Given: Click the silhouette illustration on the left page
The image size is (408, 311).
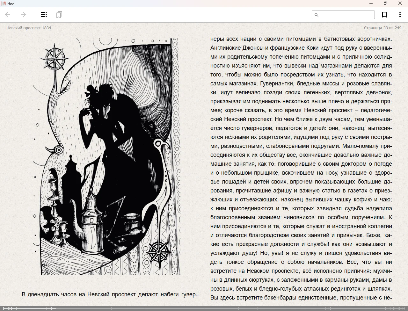Looking at the screenshot, I should [107, 156].
